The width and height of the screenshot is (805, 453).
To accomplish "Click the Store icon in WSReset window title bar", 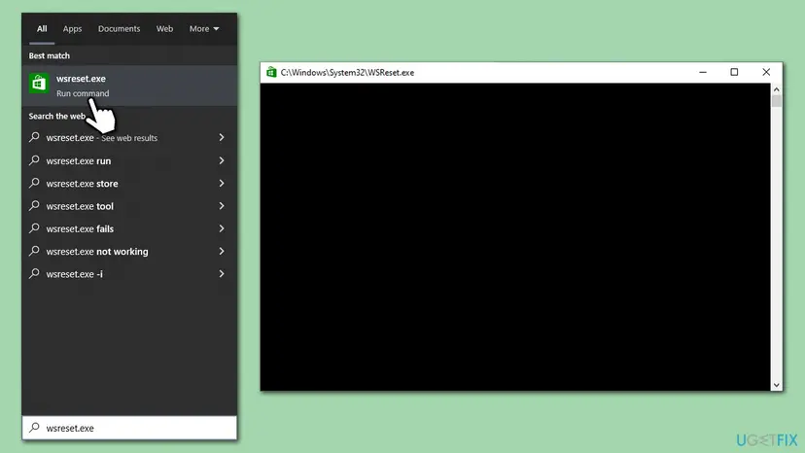I will coord(271,72).
